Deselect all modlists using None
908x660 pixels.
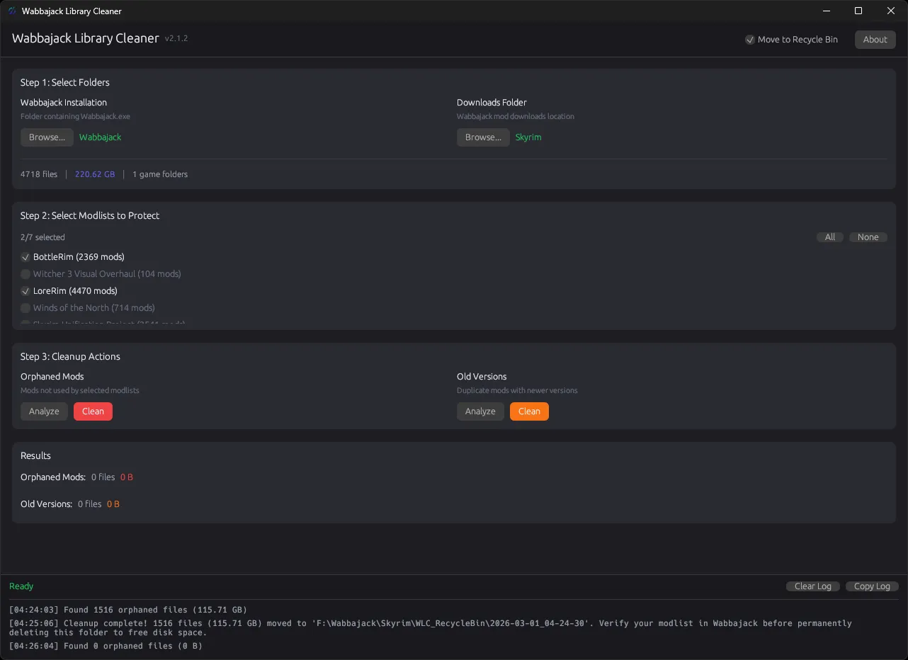(x=868, y=237)
